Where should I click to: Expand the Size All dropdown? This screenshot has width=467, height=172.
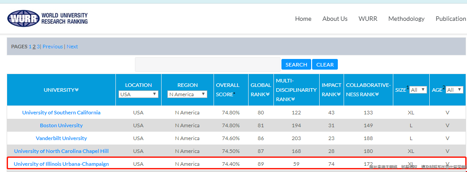(418, 90)
